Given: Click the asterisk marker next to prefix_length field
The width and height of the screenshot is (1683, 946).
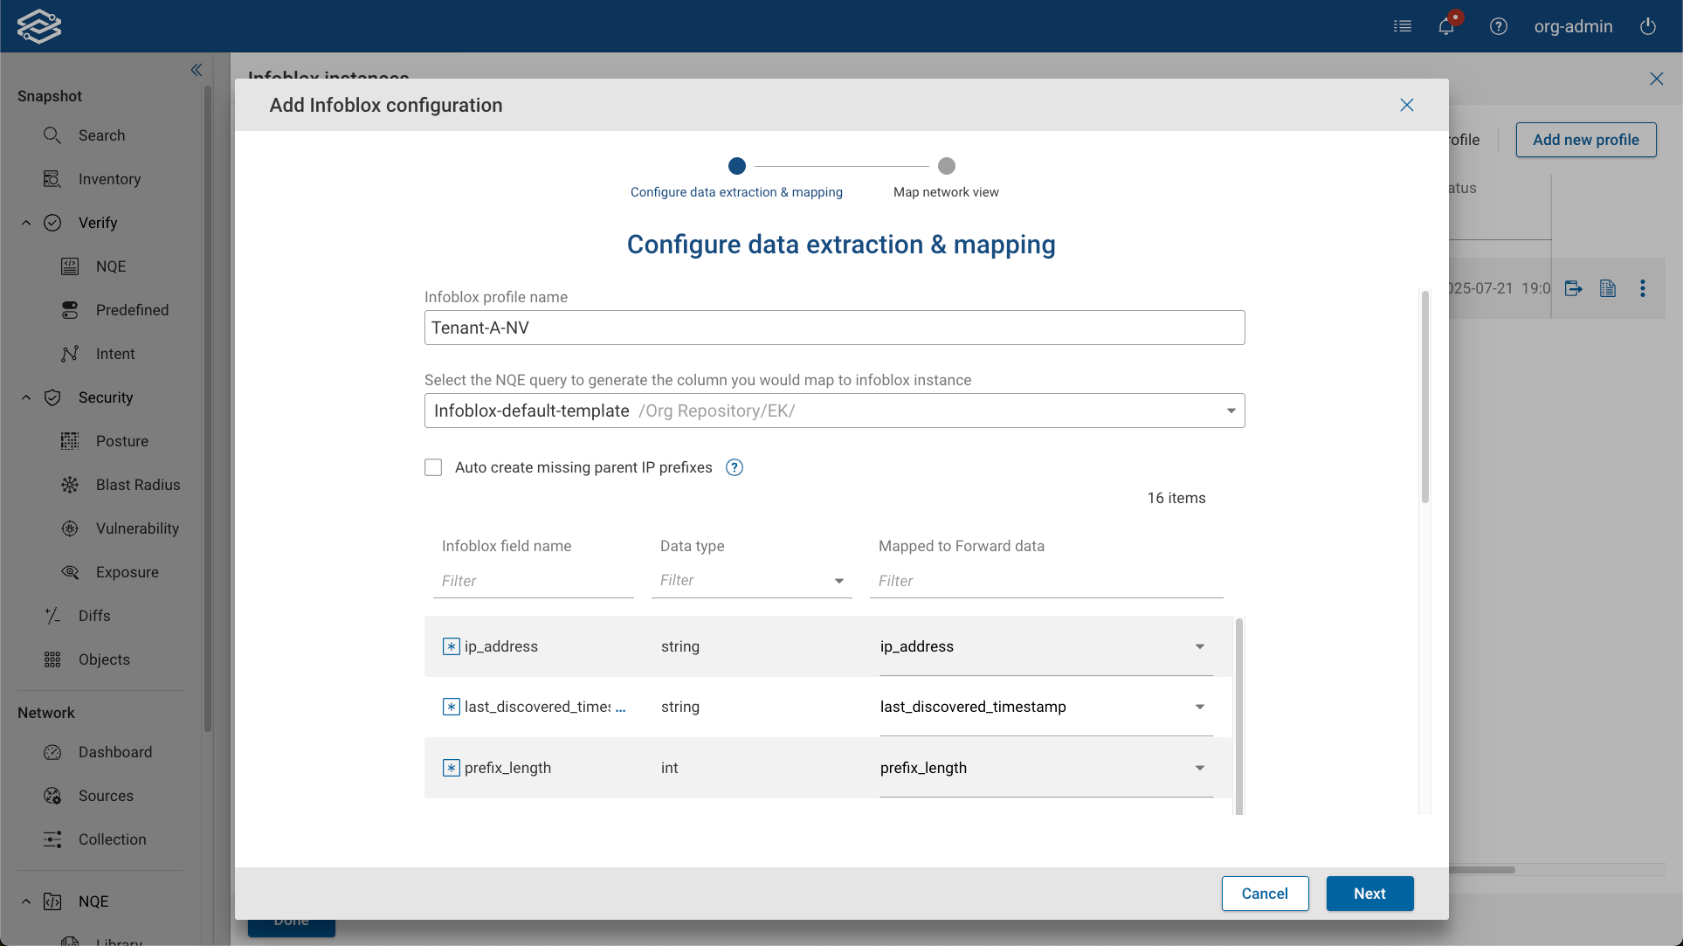Looking at the screenshot, I should (451, 768).
